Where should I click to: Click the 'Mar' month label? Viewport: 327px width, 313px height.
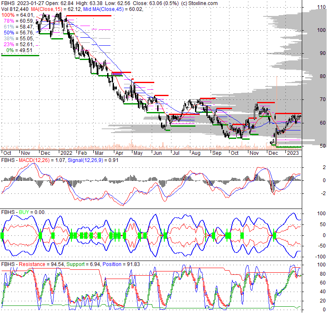pyautogui.click(x=99, y=153)
